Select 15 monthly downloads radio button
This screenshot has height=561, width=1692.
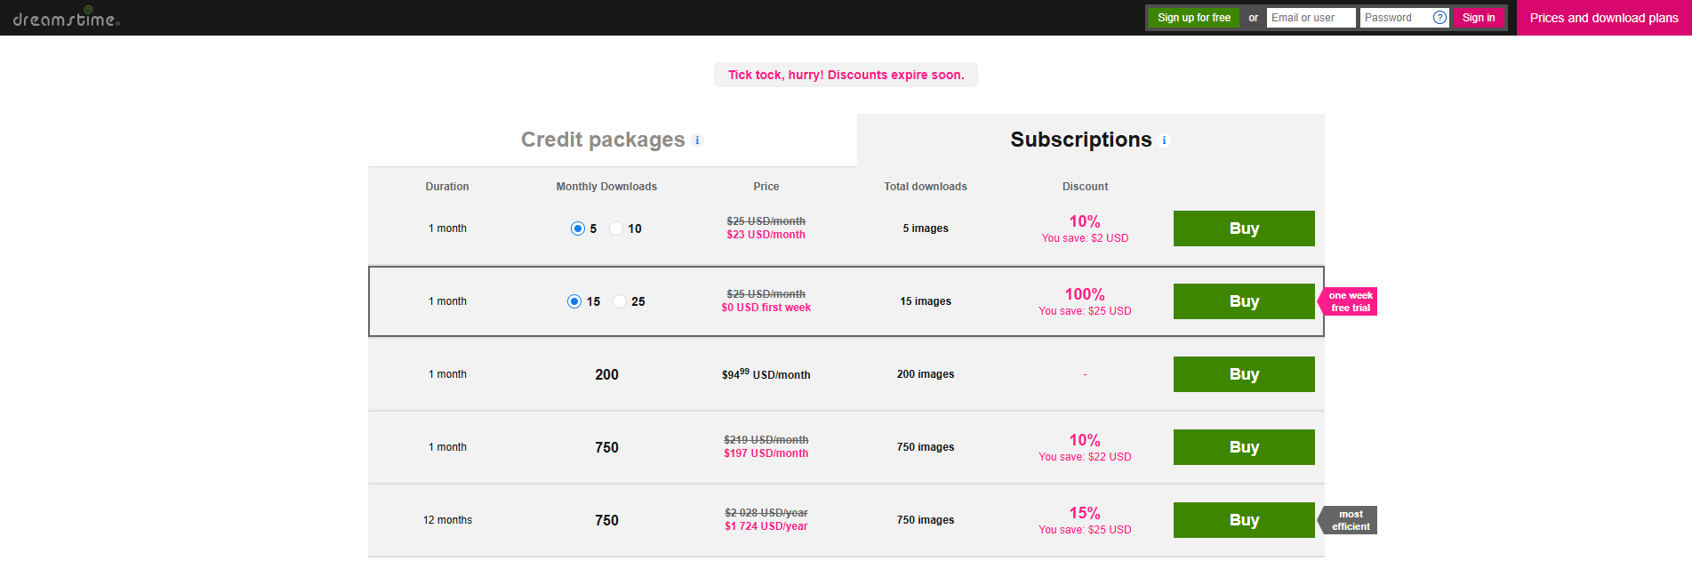click(574, 301)
